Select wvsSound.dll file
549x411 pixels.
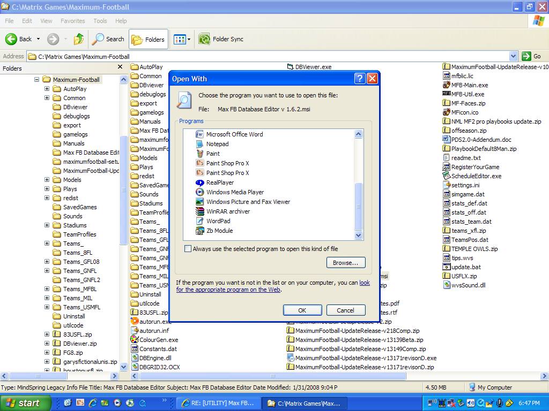pyautogui.click(x=464, y=285)
